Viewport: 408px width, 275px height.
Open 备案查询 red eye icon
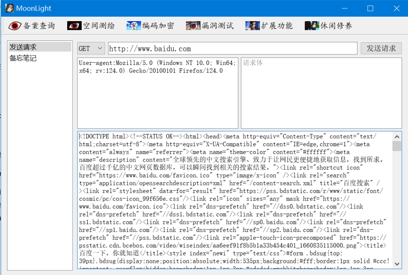pos(15,26)
